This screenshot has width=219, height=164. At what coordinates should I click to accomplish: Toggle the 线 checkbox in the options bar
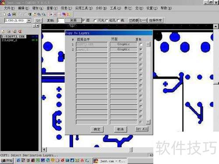pos(118,21)
